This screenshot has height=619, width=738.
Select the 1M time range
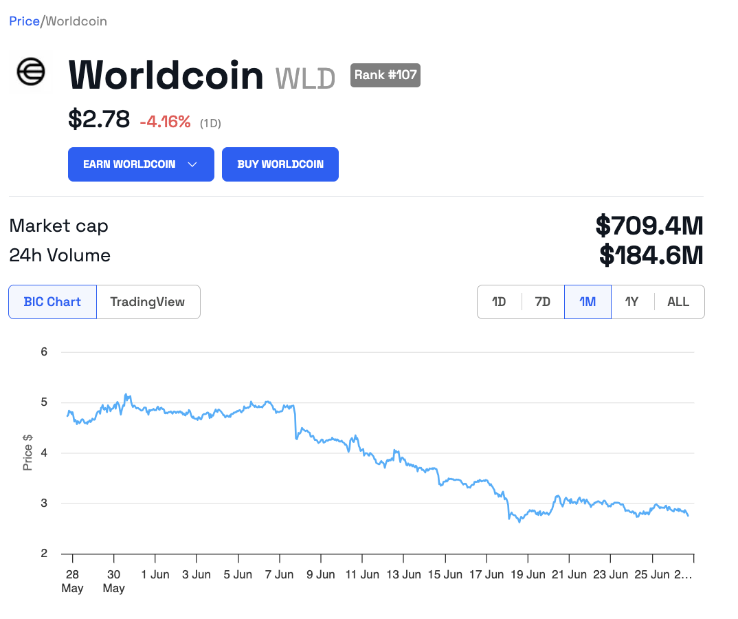pos(588,302)
